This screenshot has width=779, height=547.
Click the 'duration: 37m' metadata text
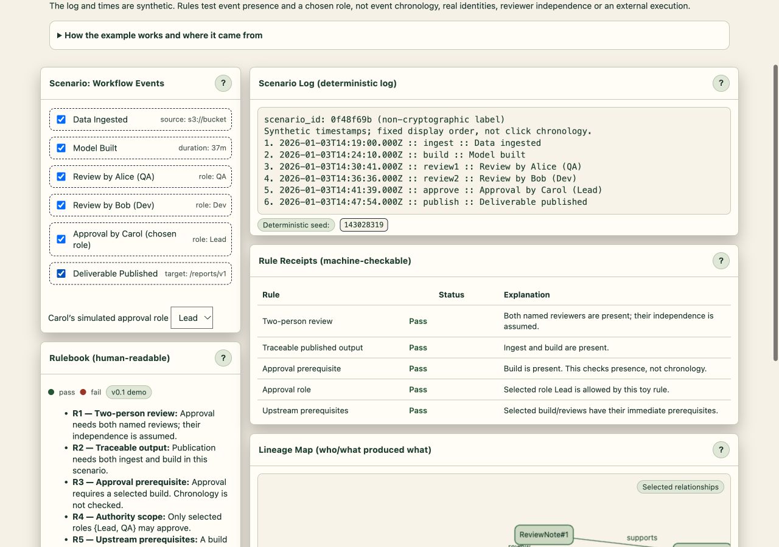click(202, 148)
